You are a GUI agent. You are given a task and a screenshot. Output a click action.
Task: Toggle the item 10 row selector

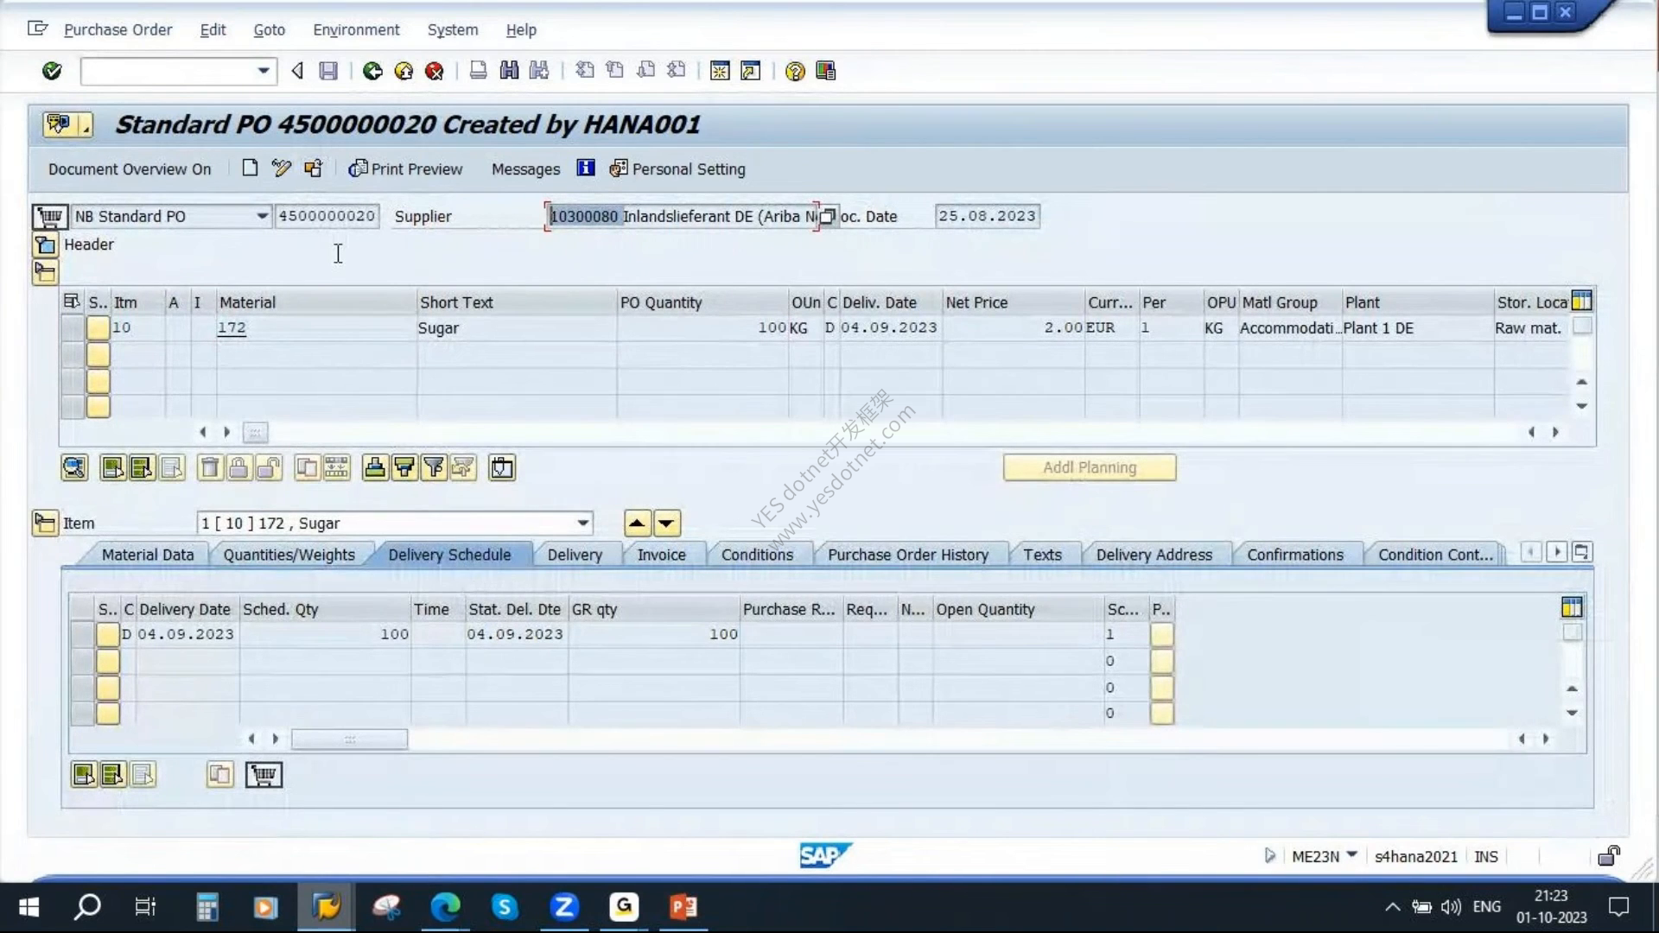point(73,328)
